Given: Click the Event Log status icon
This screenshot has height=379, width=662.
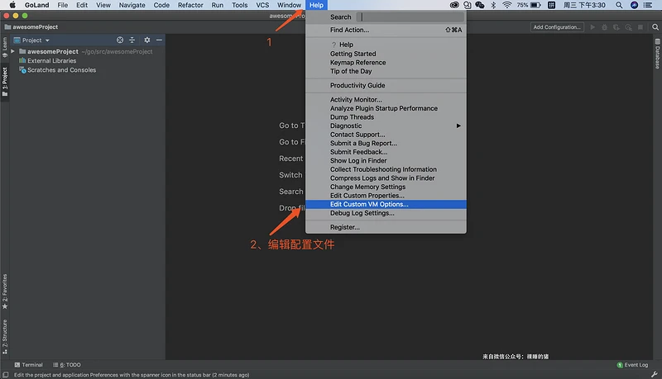Looking at the screenshot, I should [x=632, y=365].
